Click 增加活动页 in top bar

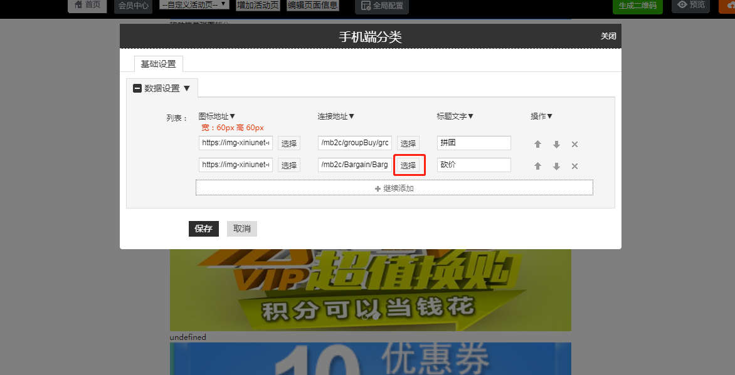point(258,5)
